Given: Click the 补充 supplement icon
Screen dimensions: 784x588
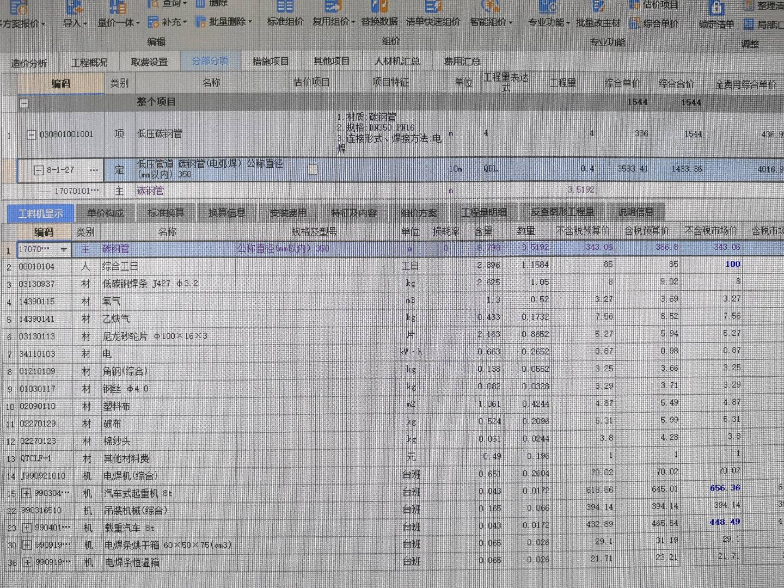Looking at the screenshot, I should pos(154,22).
